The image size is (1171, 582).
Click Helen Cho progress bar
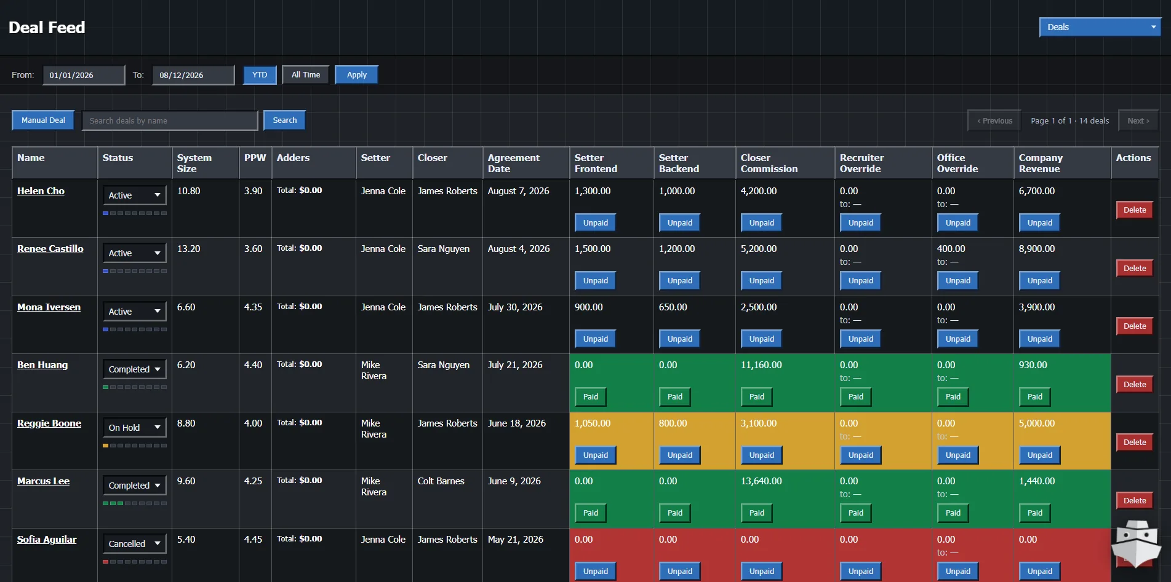(135, 213)
